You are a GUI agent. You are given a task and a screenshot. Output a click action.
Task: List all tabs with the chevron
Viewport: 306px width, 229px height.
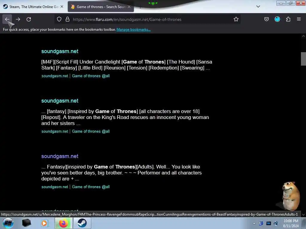[258, 7]
